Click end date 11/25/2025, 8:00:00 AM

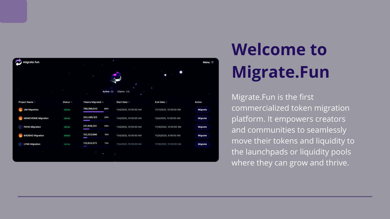pyautogui.click(x=167, y=136)
